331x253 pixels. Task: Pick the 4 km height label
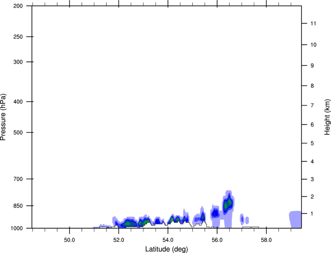(x=312, y=162)
